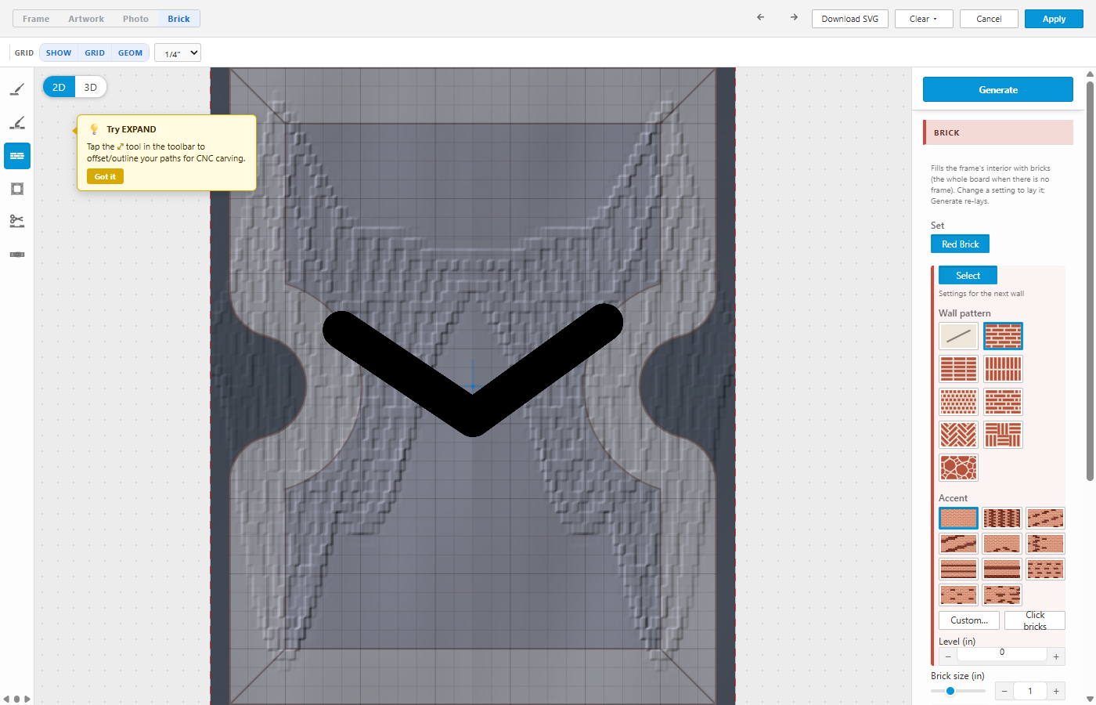Select the first pen draw tool in sidebar
1096x705 pixels.
17,89
